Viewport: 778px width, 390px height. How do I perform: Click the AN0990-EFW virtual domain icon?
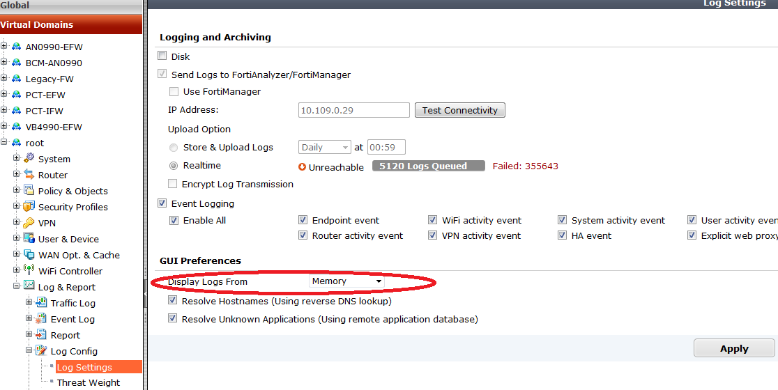(x=16, y=47)
